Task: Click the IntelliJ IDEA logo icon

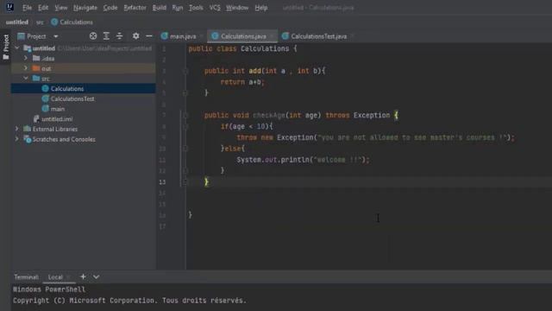Action: pos(9,7)
